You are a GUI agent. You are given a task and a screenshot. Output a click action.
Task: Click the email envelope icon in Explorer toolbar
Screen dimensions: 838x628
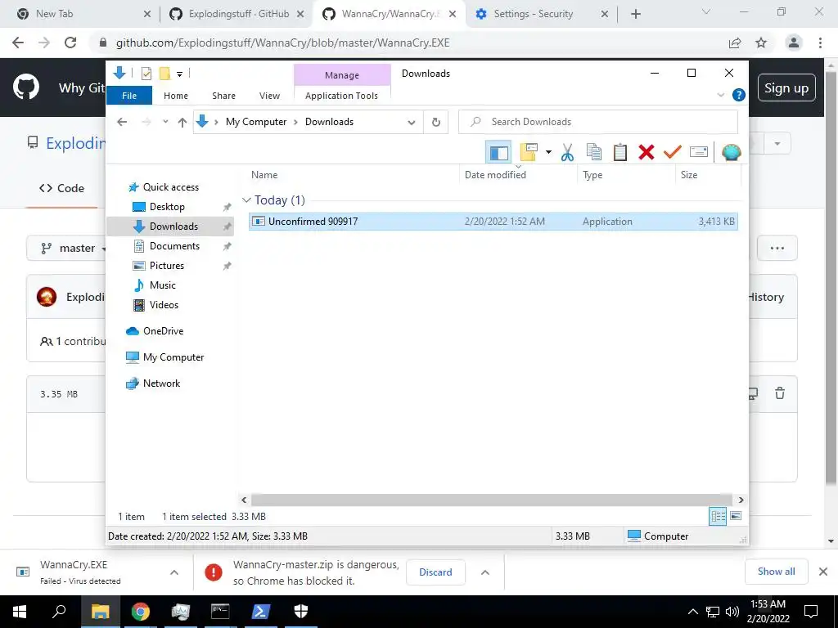point(699,153)
